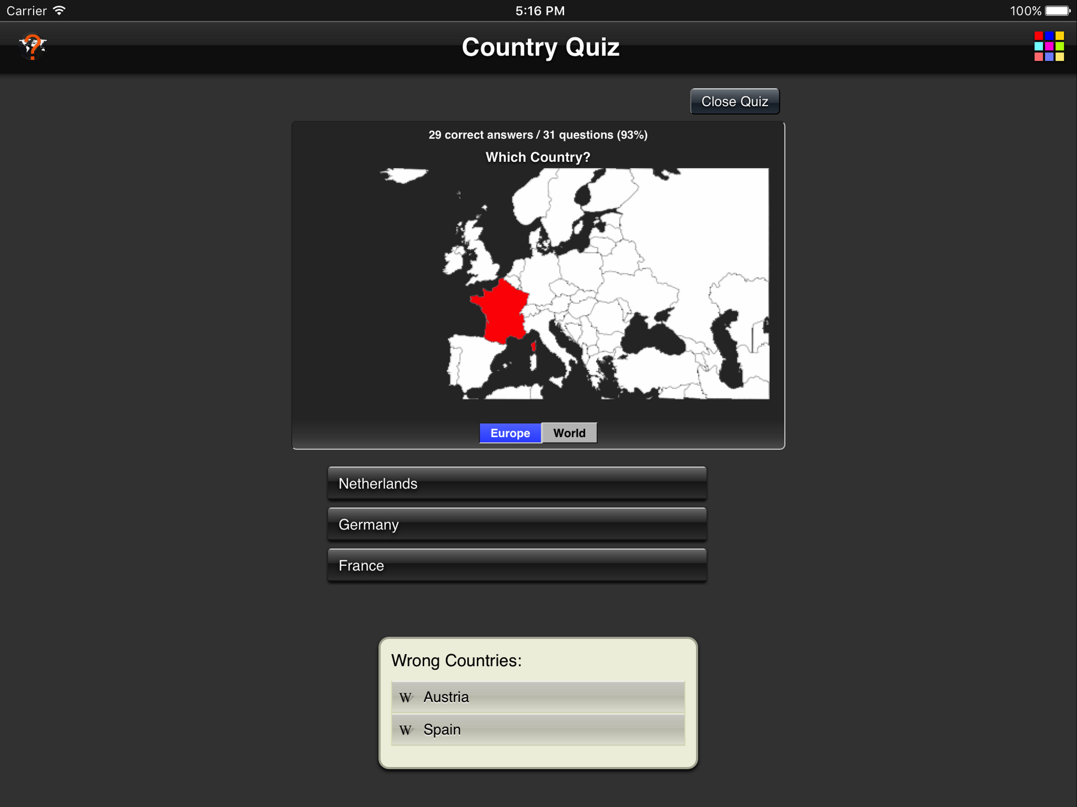Open the colorful grid menu icon
Viewport: 1077px width, 807px height.
click(x=1049, y=47)
